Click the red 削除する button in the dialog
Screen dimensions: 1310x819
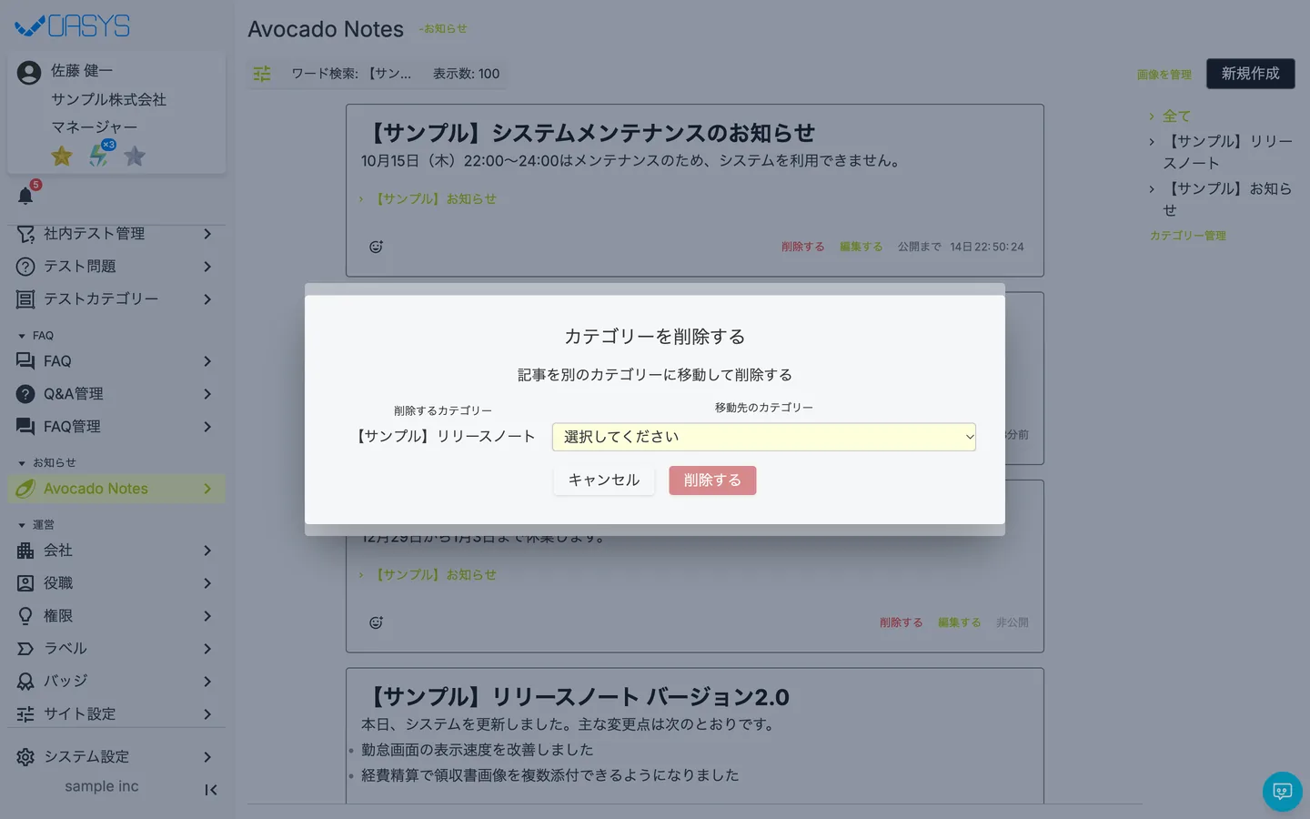(712, 480)
